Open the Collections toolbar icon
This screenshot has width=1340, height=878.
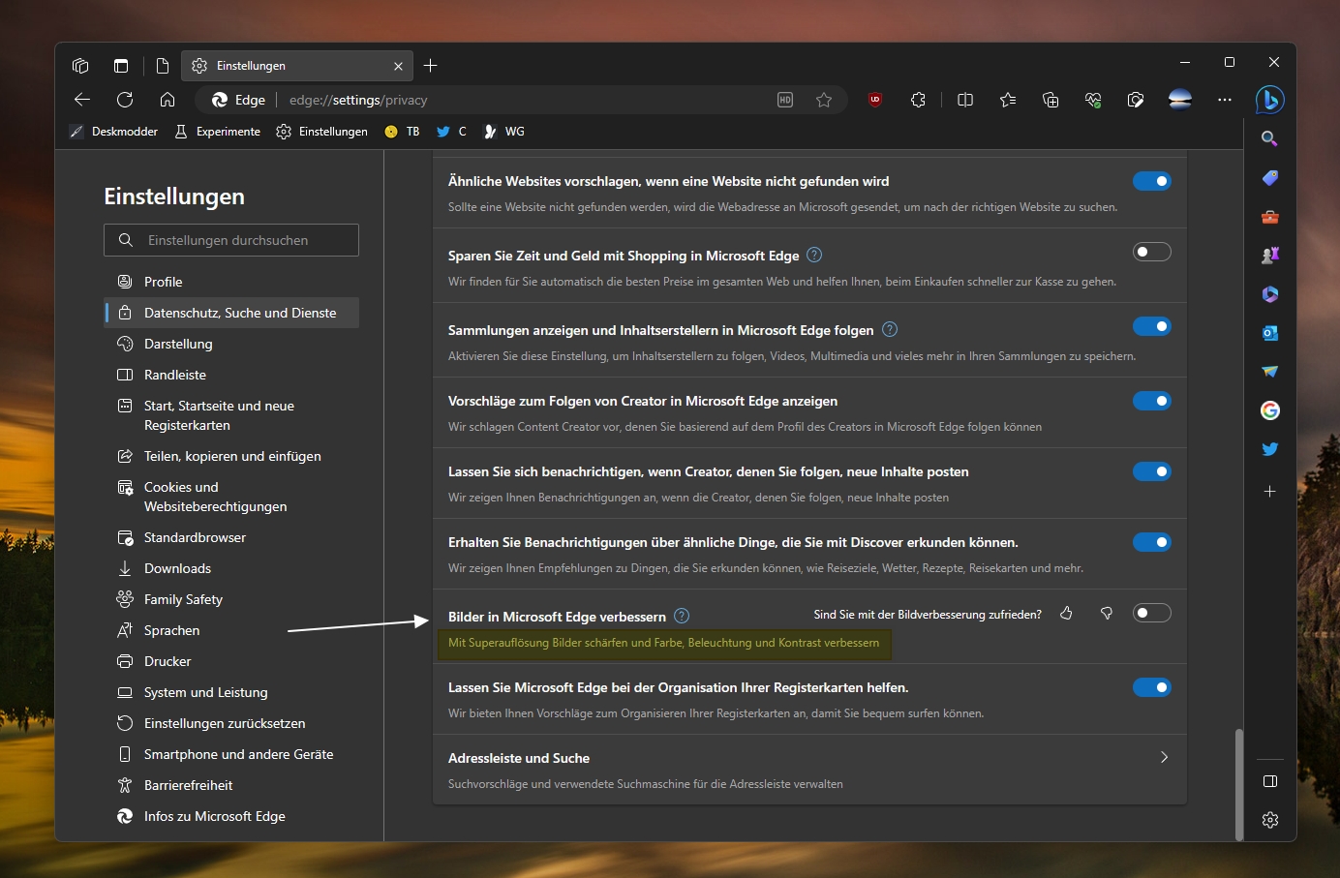(x=1051, y=100)
